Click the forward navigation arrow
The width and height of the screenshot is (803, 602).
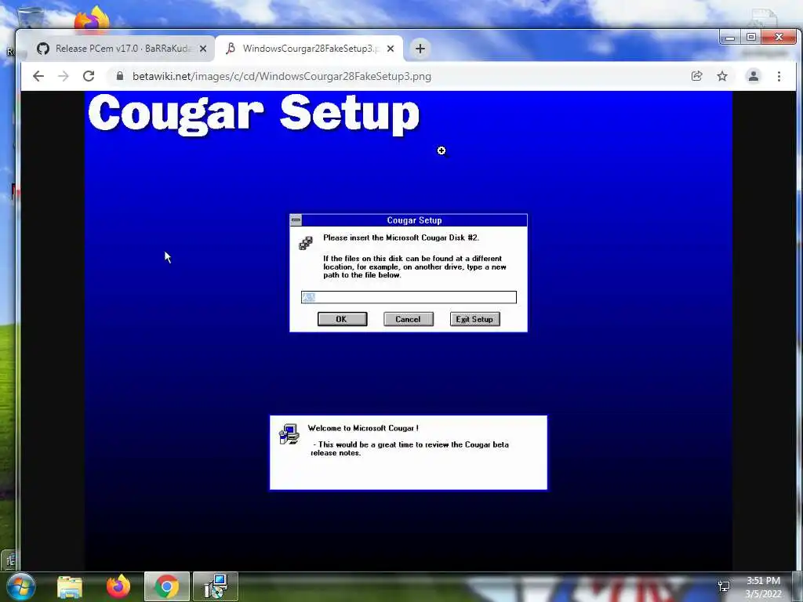pyautogui.click(x=64, y=76)
